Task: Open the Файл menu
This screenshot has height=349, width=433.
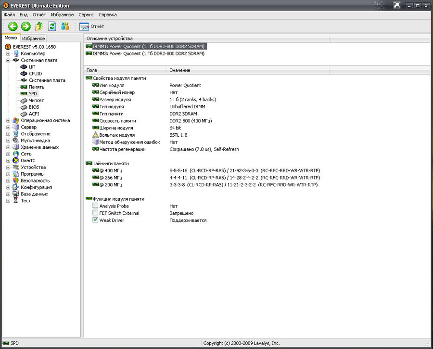Action: click(x=10, y=14)
